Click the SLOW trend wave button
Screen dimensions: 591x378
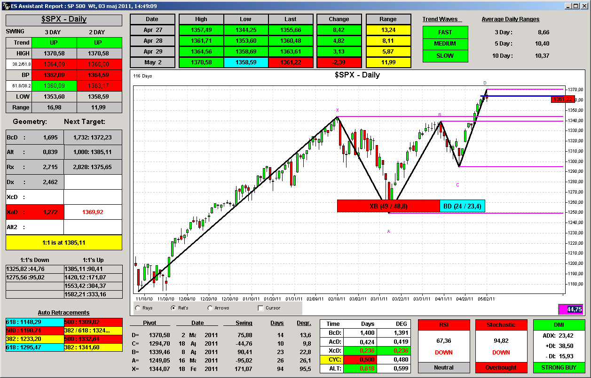click(445, 56)
